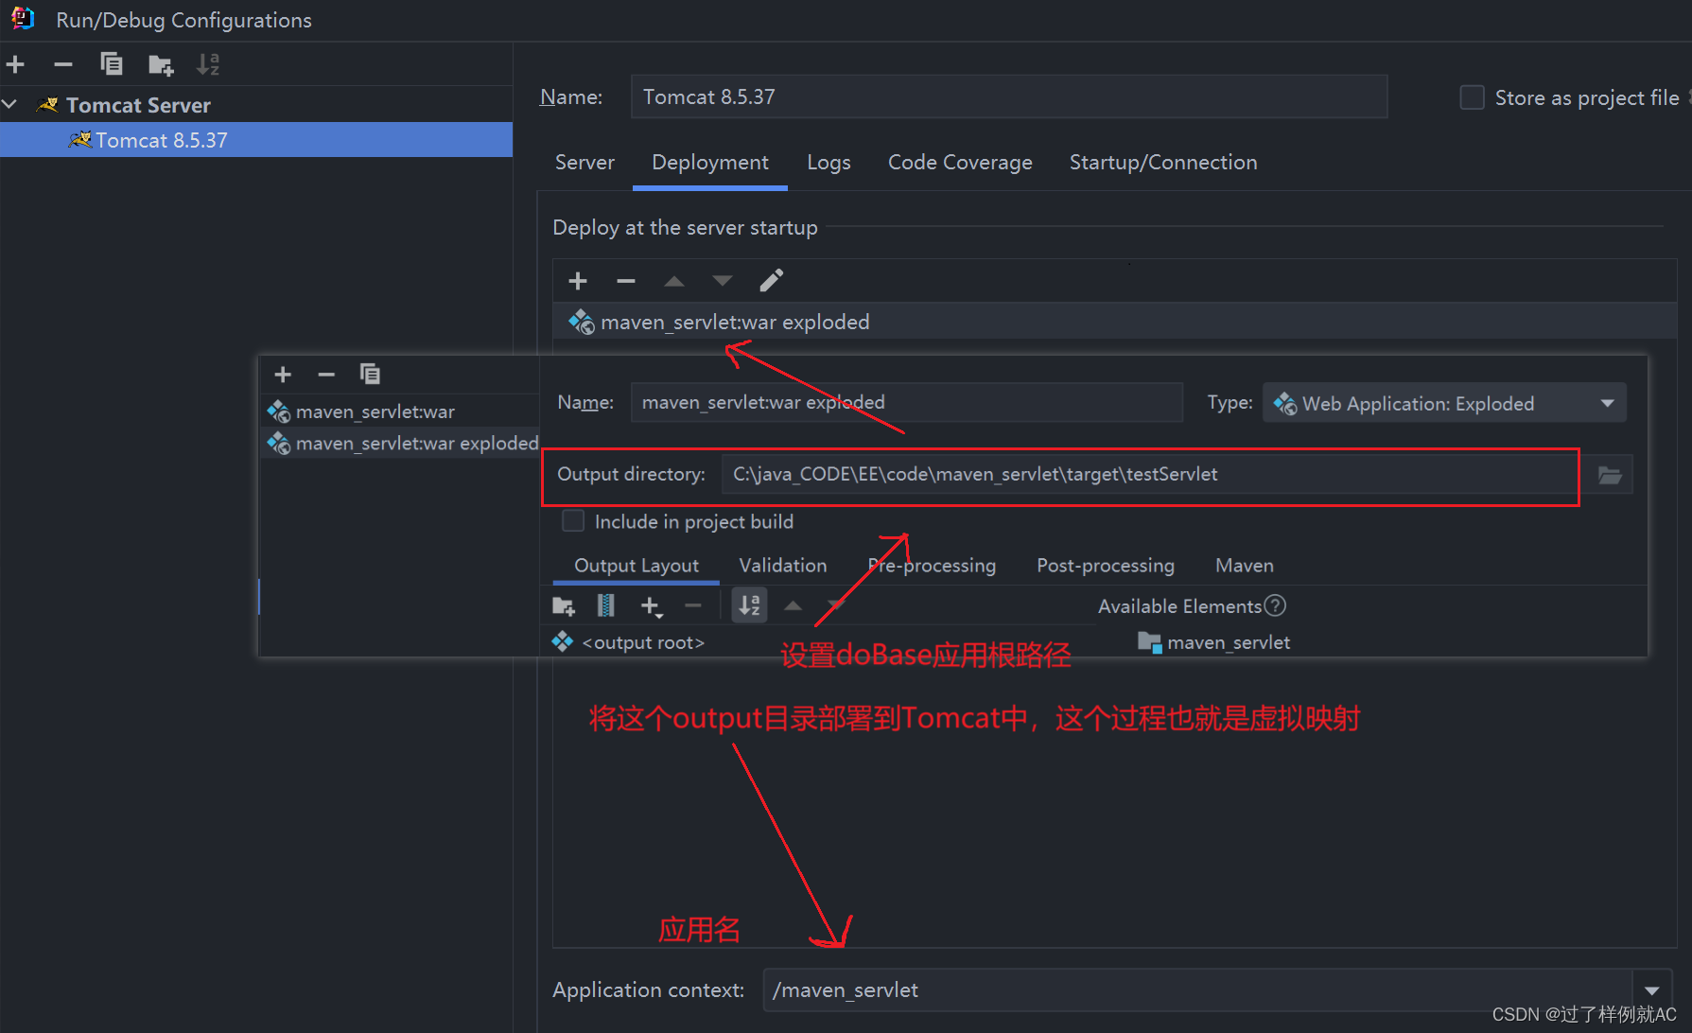Switch to the Server tab
The width and height of the screenshot is (1692, 1033).
pos(584,162)
